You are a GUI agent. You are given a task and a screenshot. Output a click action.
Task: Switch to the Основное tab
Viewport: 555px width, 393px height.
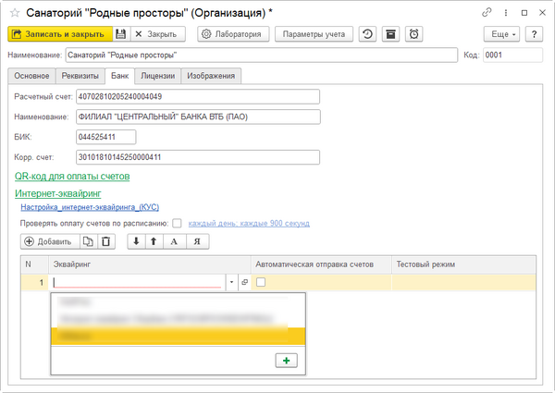pyautogui.click(x=31, y=76)
